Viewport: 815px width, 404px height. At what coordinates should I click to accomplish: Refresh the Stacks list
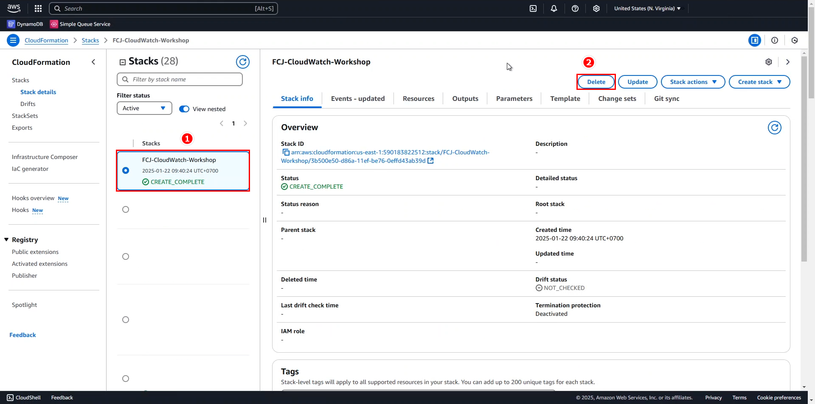[243, 62]
